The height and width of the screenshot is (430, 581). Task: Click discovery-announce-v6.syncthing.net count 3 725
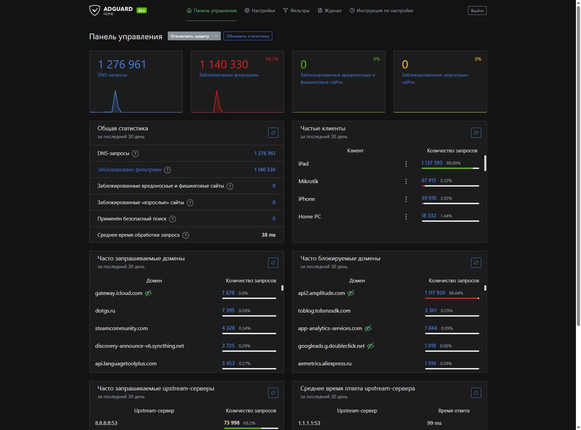pyautogui.click(x=228, y=346)
